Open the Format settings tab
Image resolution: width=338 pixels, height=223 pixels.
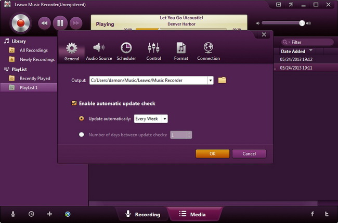tap(181, 51)
